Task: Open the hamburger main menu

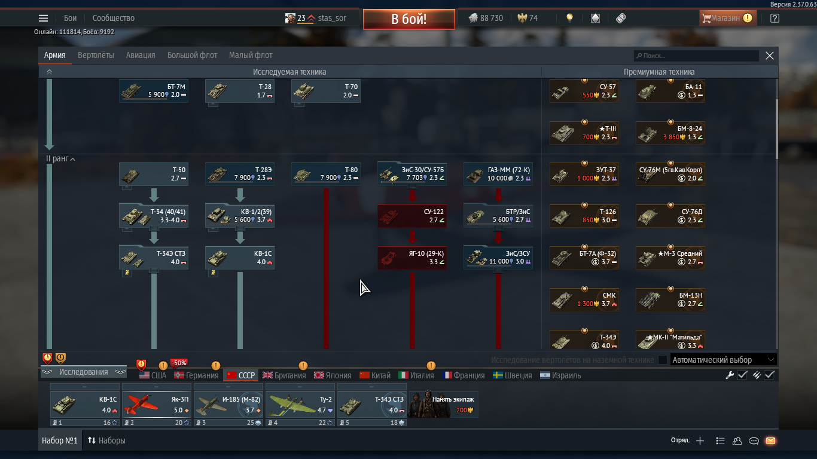Action: pyautogui.click(x=43, y=18)
